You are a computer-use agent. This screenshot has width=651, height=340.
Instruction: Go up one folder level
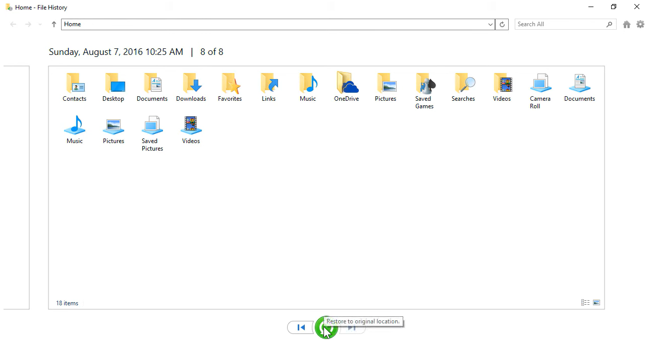point(54,24)
